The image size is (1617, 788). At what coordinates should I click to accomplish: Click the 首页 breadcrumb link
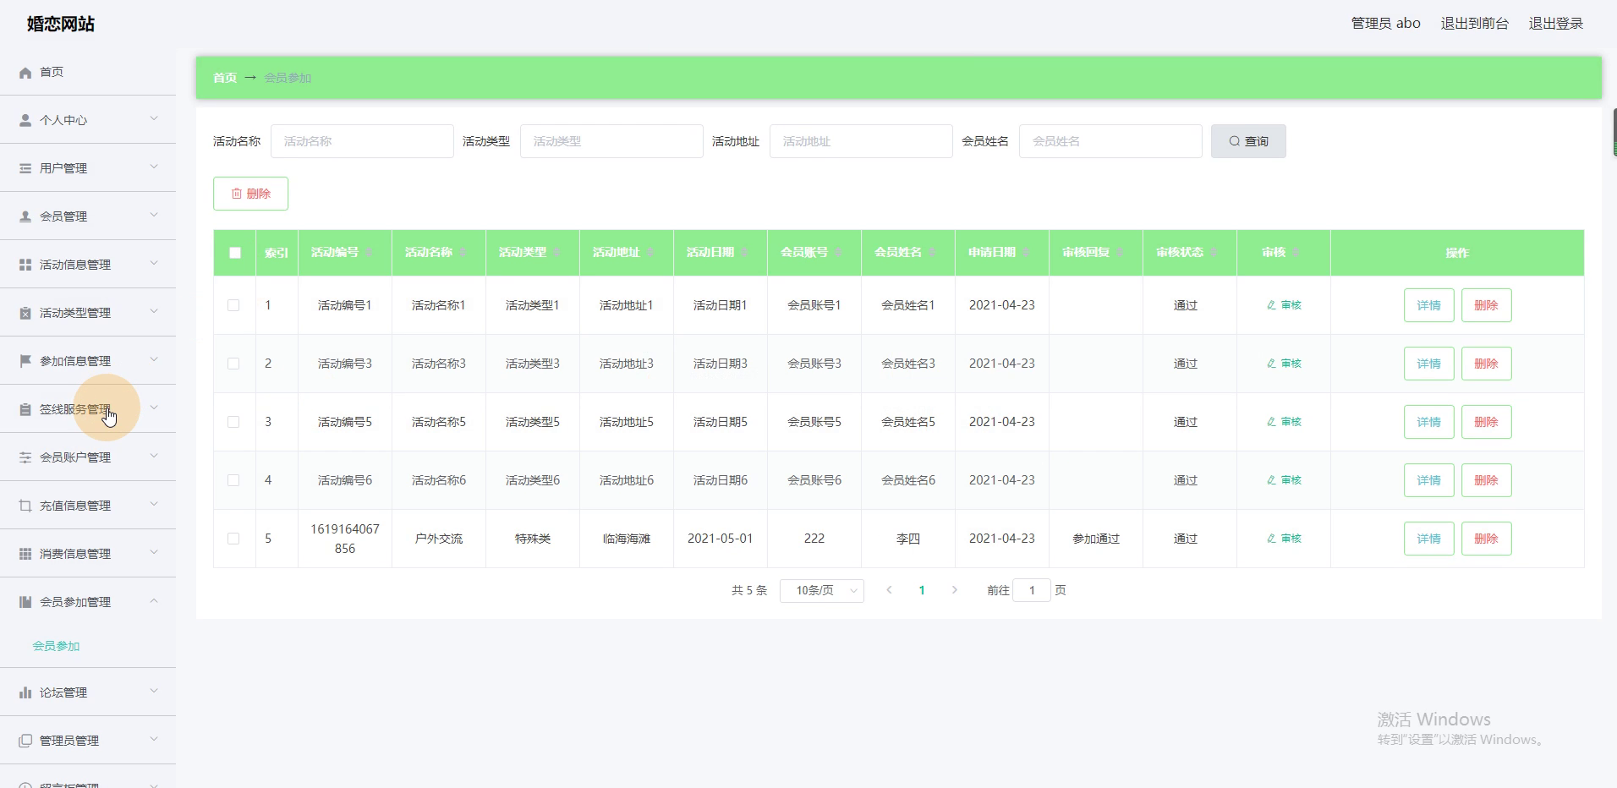coord(225,78)
